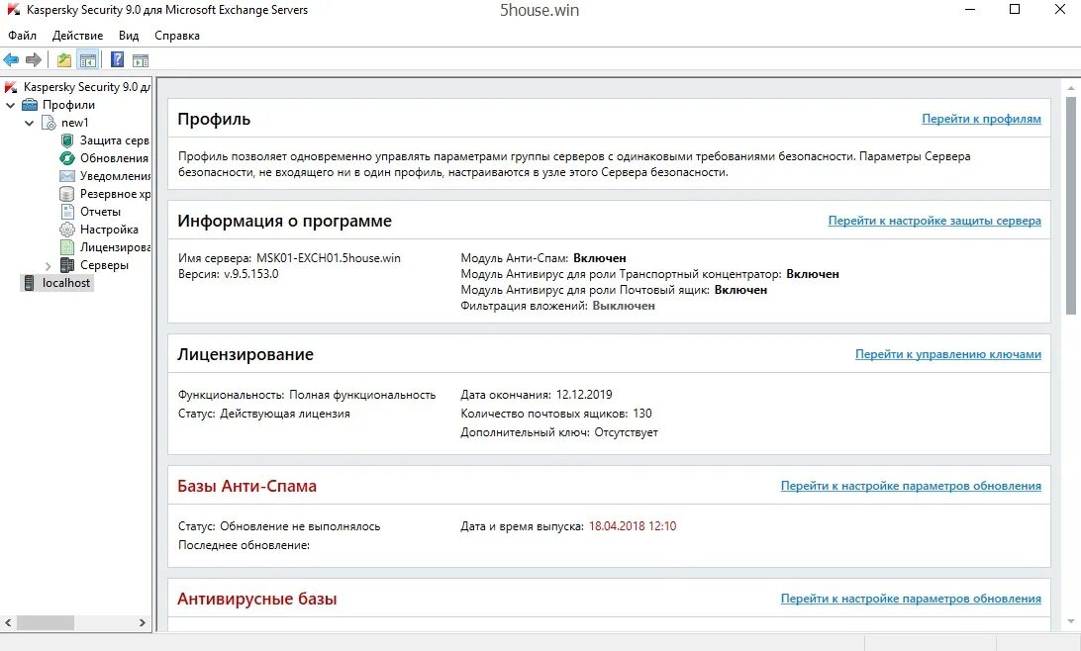1081x651 pixels.
Task: Click the blue Help toolbar icon
Action: pos(117,60)
